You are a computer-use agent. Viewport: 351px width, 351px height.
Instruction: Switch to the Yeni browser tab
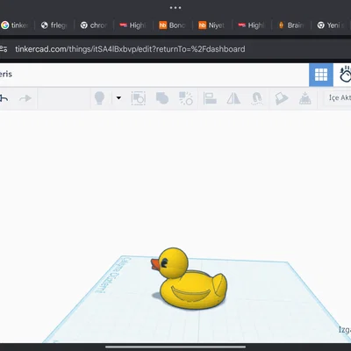(331, 25)
